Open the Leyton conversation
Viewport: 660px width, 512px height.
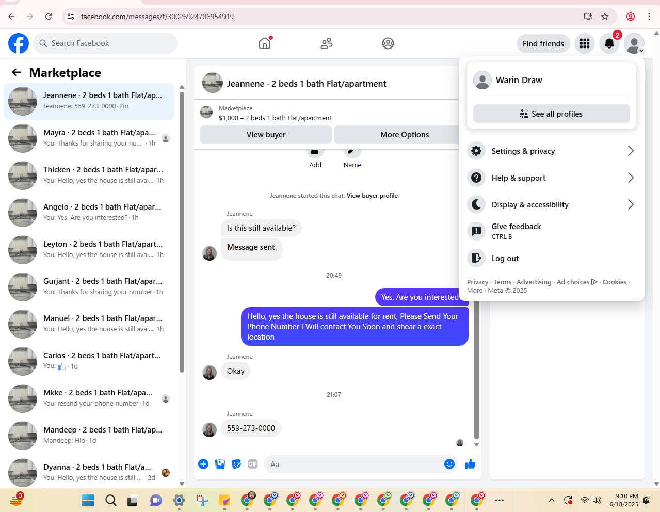[89, 249]
